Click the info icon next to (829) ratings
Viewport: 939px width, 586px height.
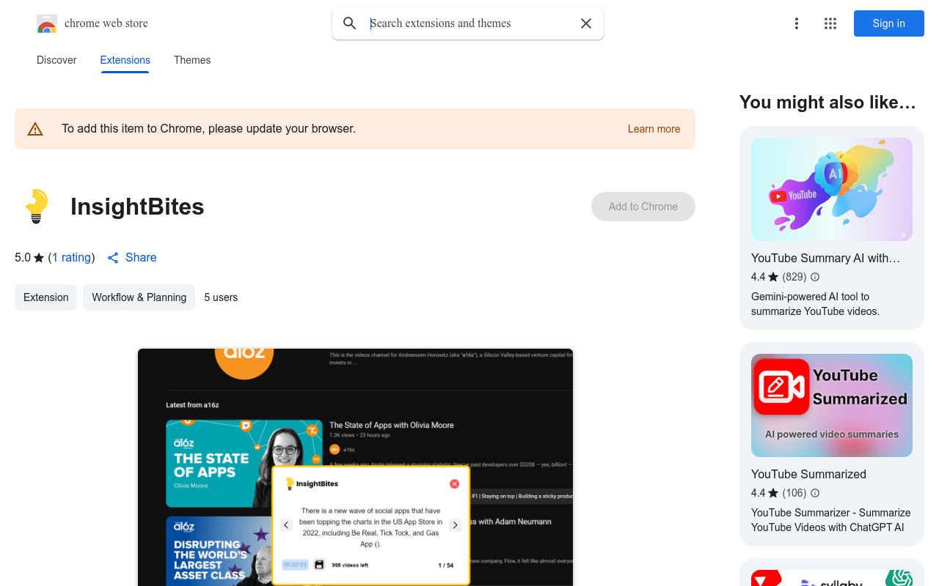[815, 277]
